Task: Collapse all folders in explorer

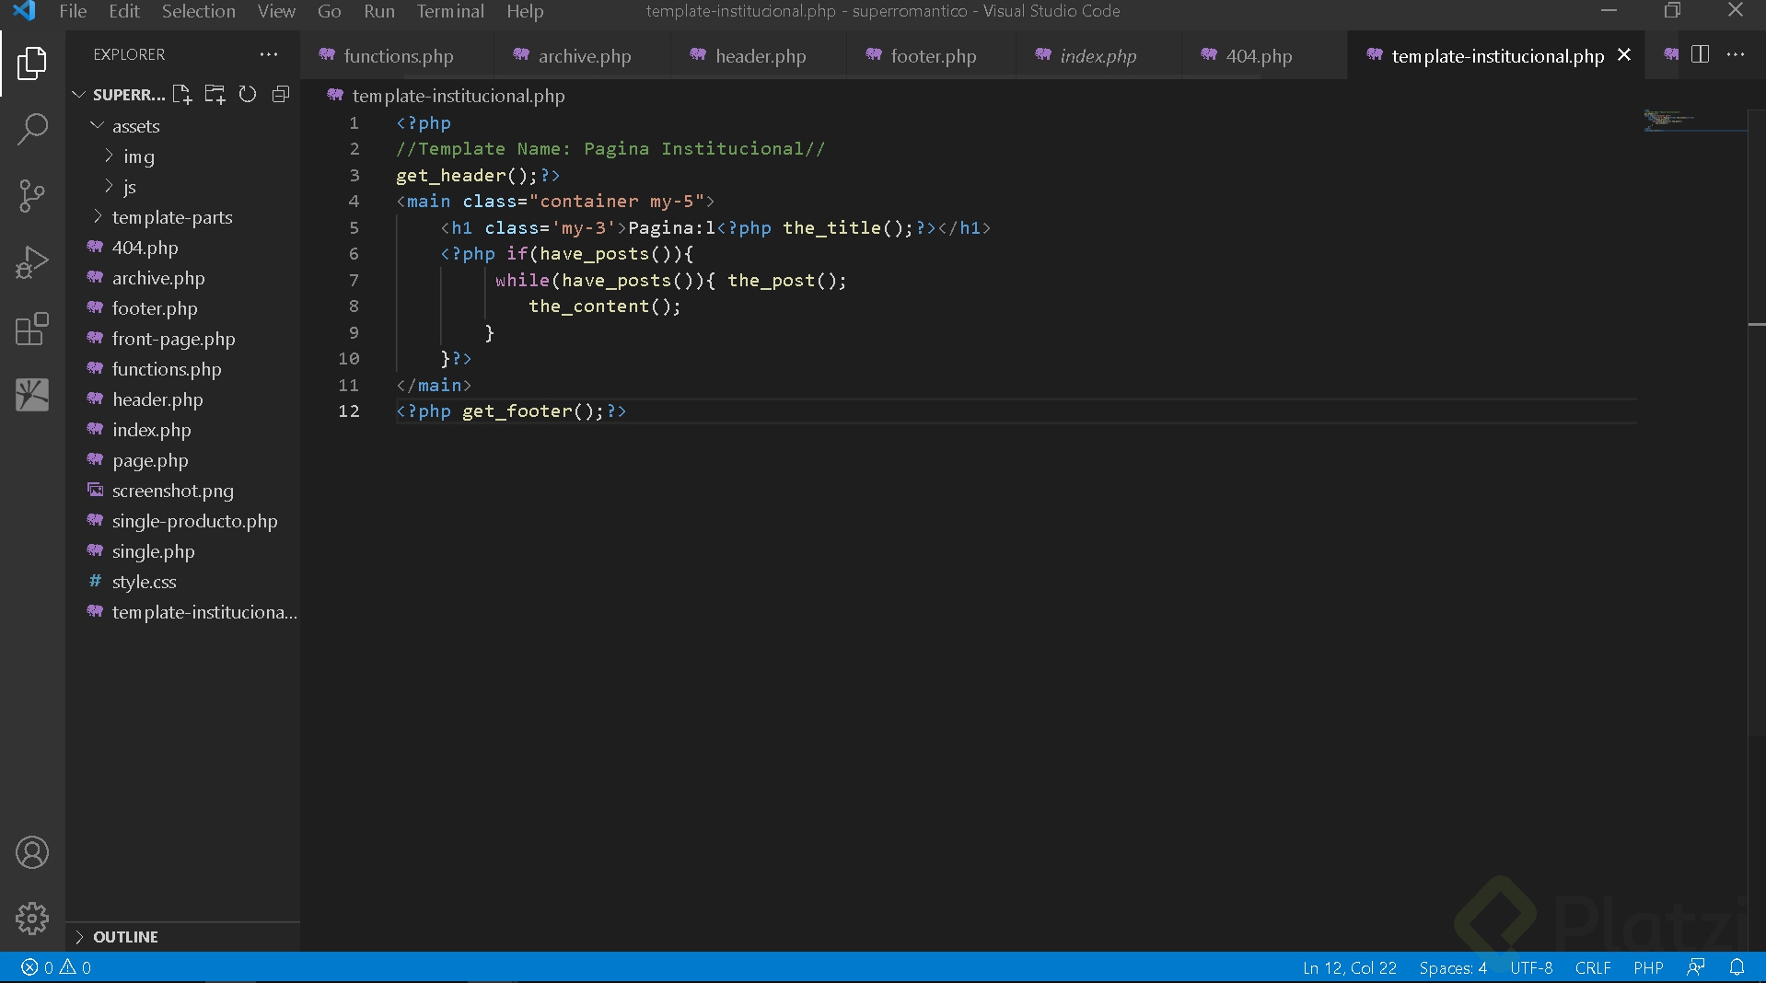Action: tap(281, 95)
